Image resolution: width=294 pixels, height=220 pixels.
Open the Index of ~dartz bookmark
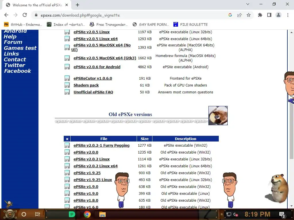[66, 24]
